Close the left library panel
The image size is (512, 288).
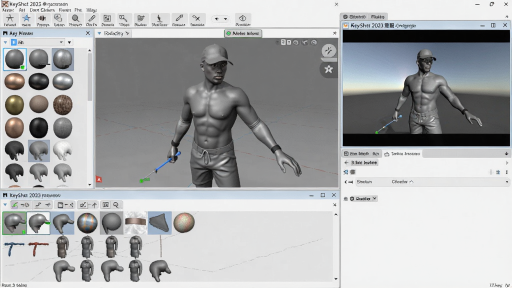(88, 33)
